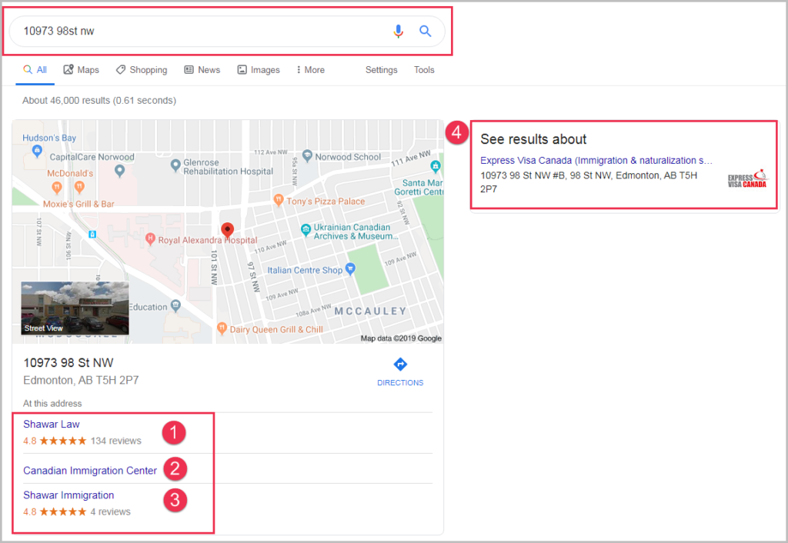
Task: Open the Canadian Immigration Center link
Action: click(x=90, y=471)
